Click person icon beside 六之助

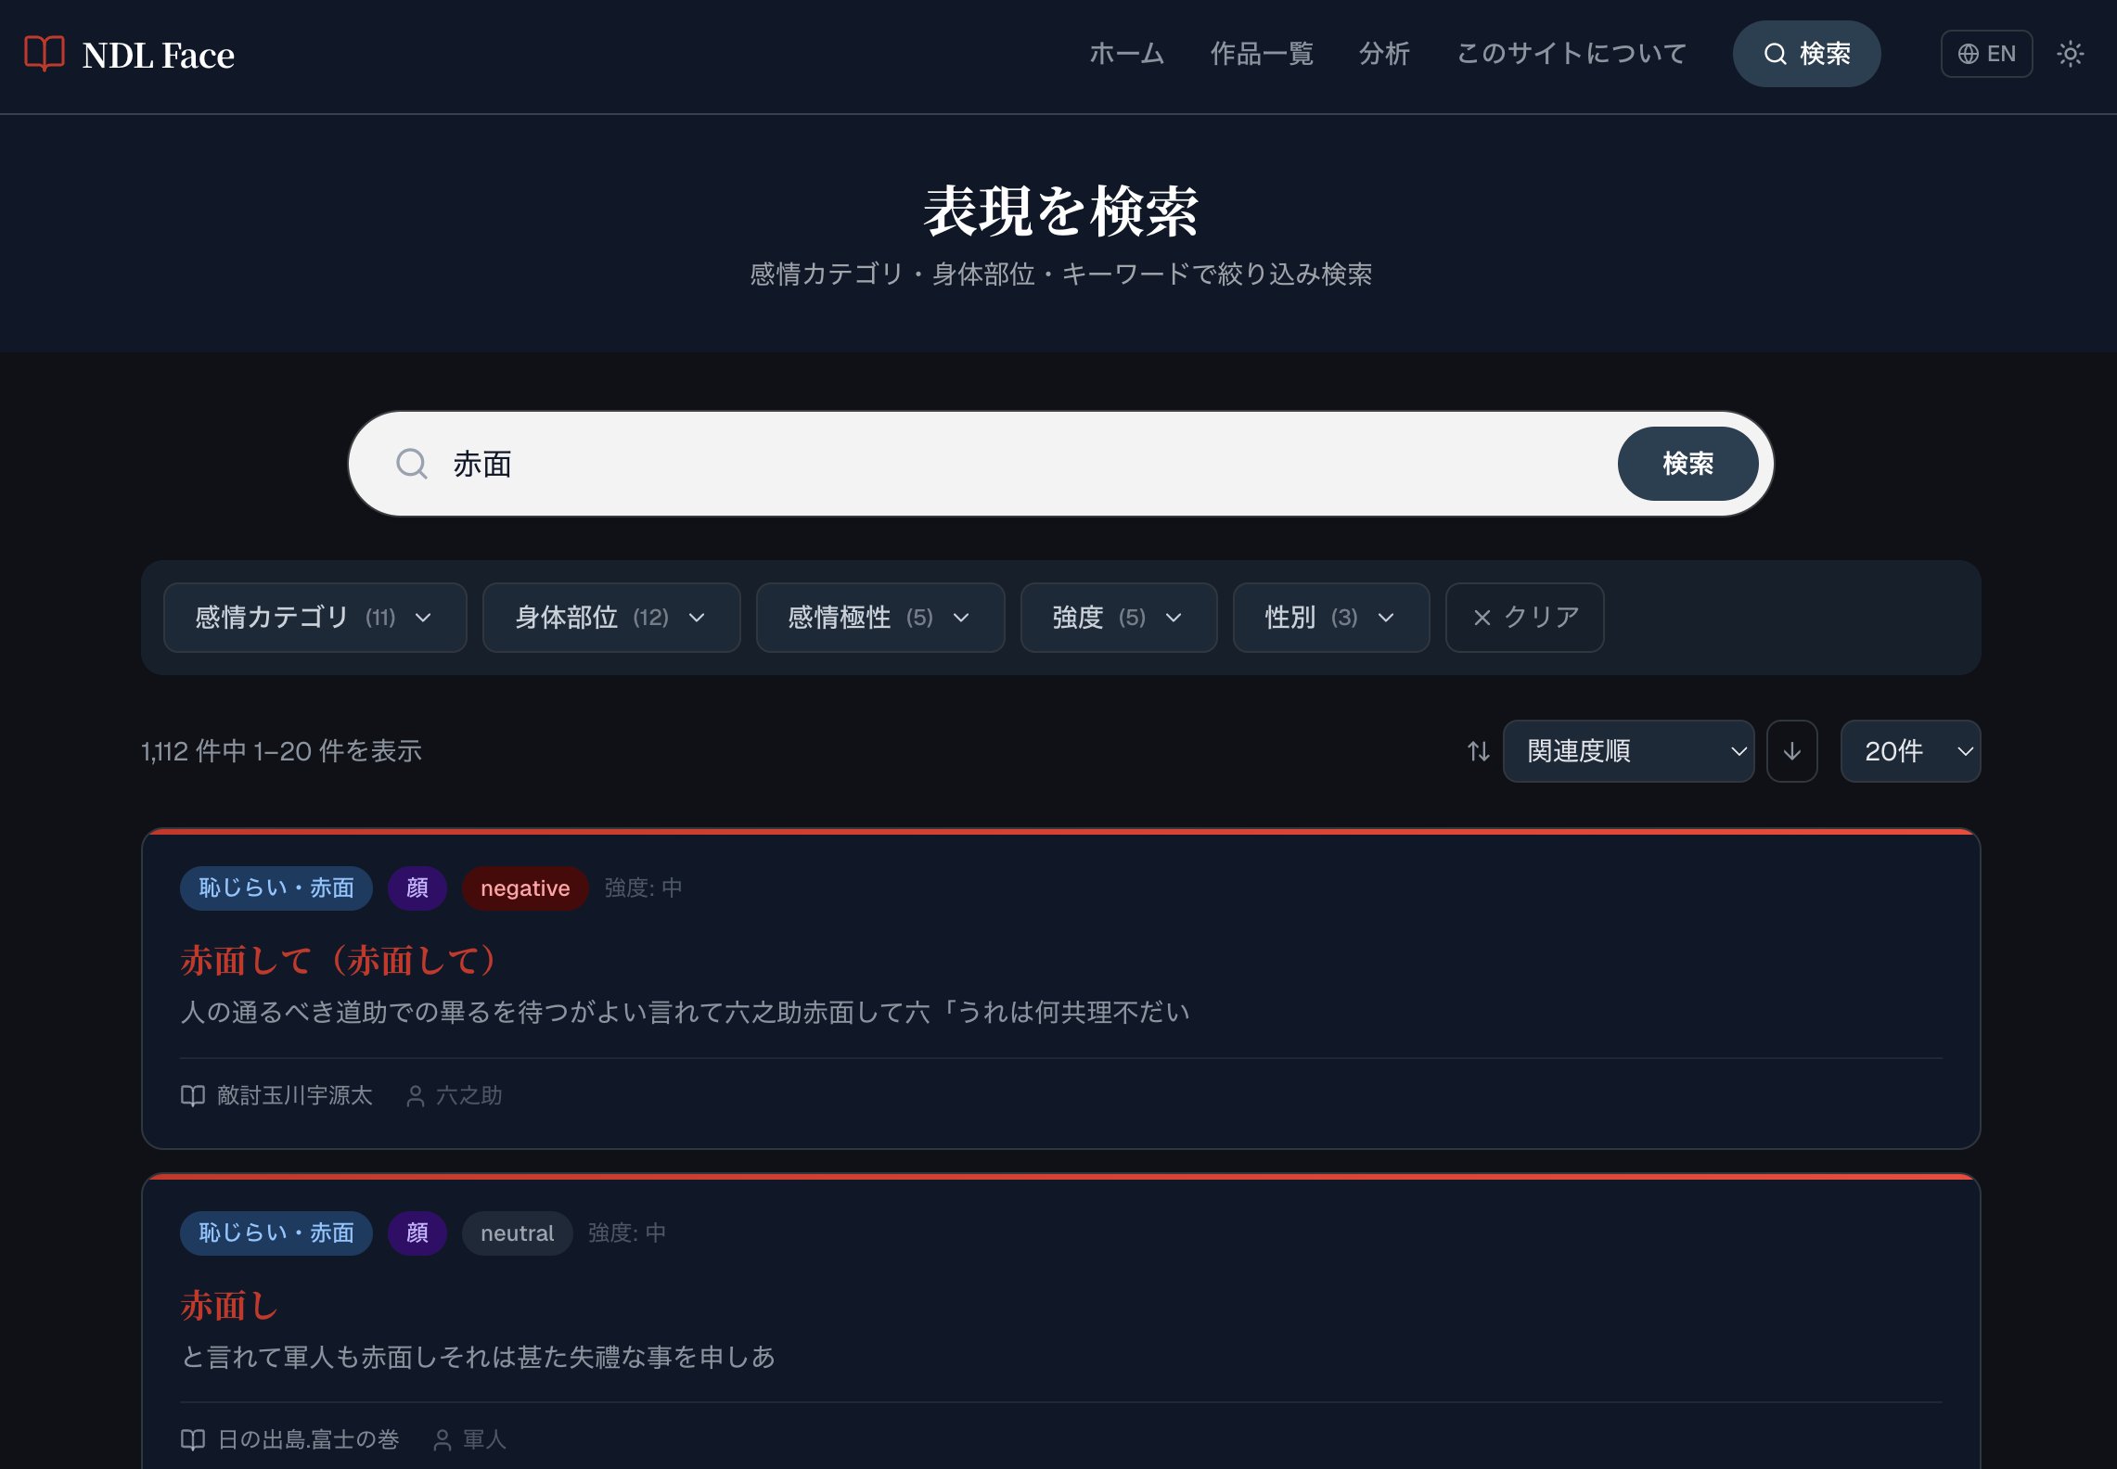416,1096
